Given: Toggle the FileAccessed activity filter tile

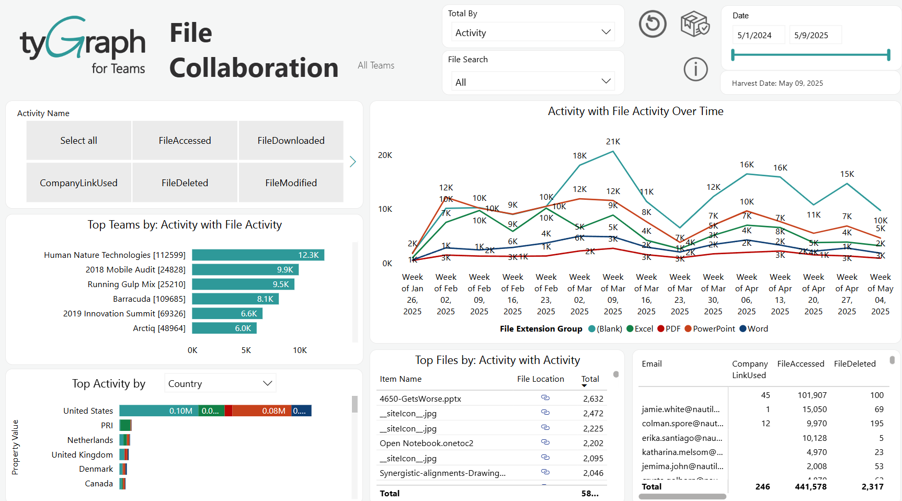Looking at the screenshot, I should point(185,140).
